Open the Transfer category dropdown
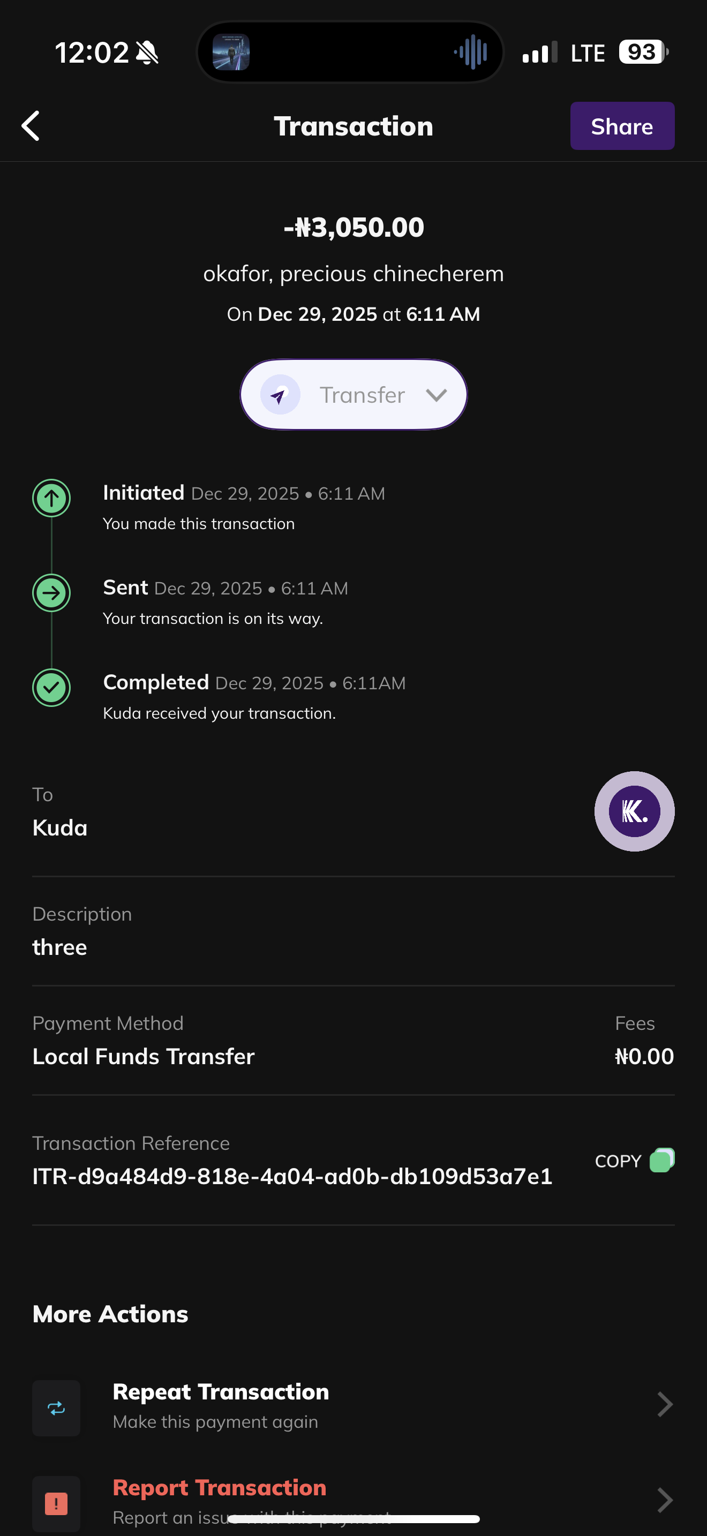Viewport: 707px width, 1536px height. (x=437, y=395)
